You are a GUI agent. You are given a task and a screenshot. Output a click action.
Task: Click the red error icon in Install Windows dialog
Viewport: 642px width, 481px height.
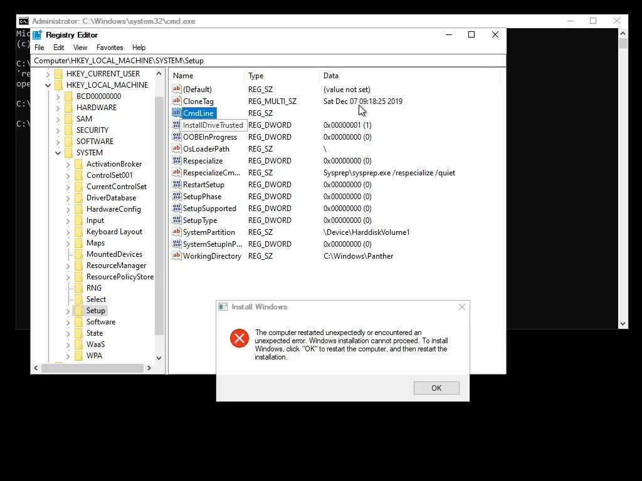pyautogui.click(x=239, y=338)
